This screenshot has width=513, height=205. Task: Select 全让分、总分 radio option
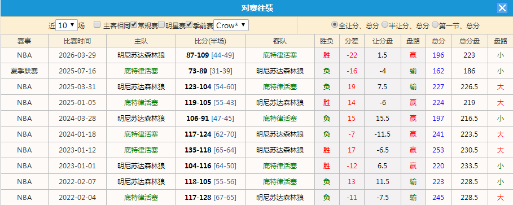click(334, 24)
